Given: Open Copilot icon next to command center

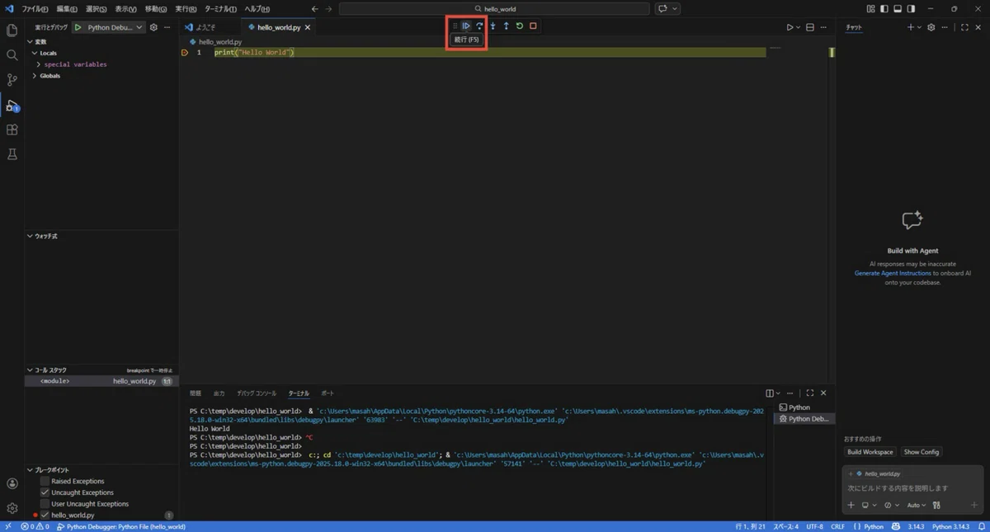Looking at the screenshot, I should point(662,8).
